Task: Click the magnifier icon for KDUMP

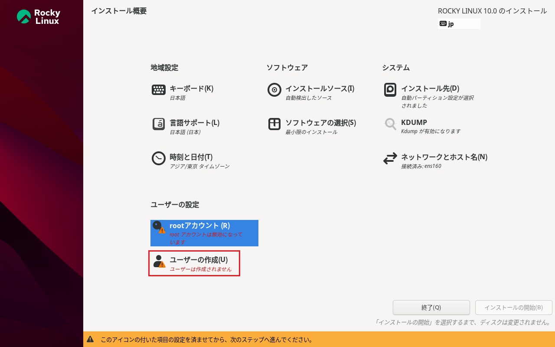Action: point(390,124)
